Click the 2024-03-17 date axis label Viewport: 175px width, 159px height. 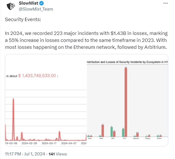pos(49,143)
